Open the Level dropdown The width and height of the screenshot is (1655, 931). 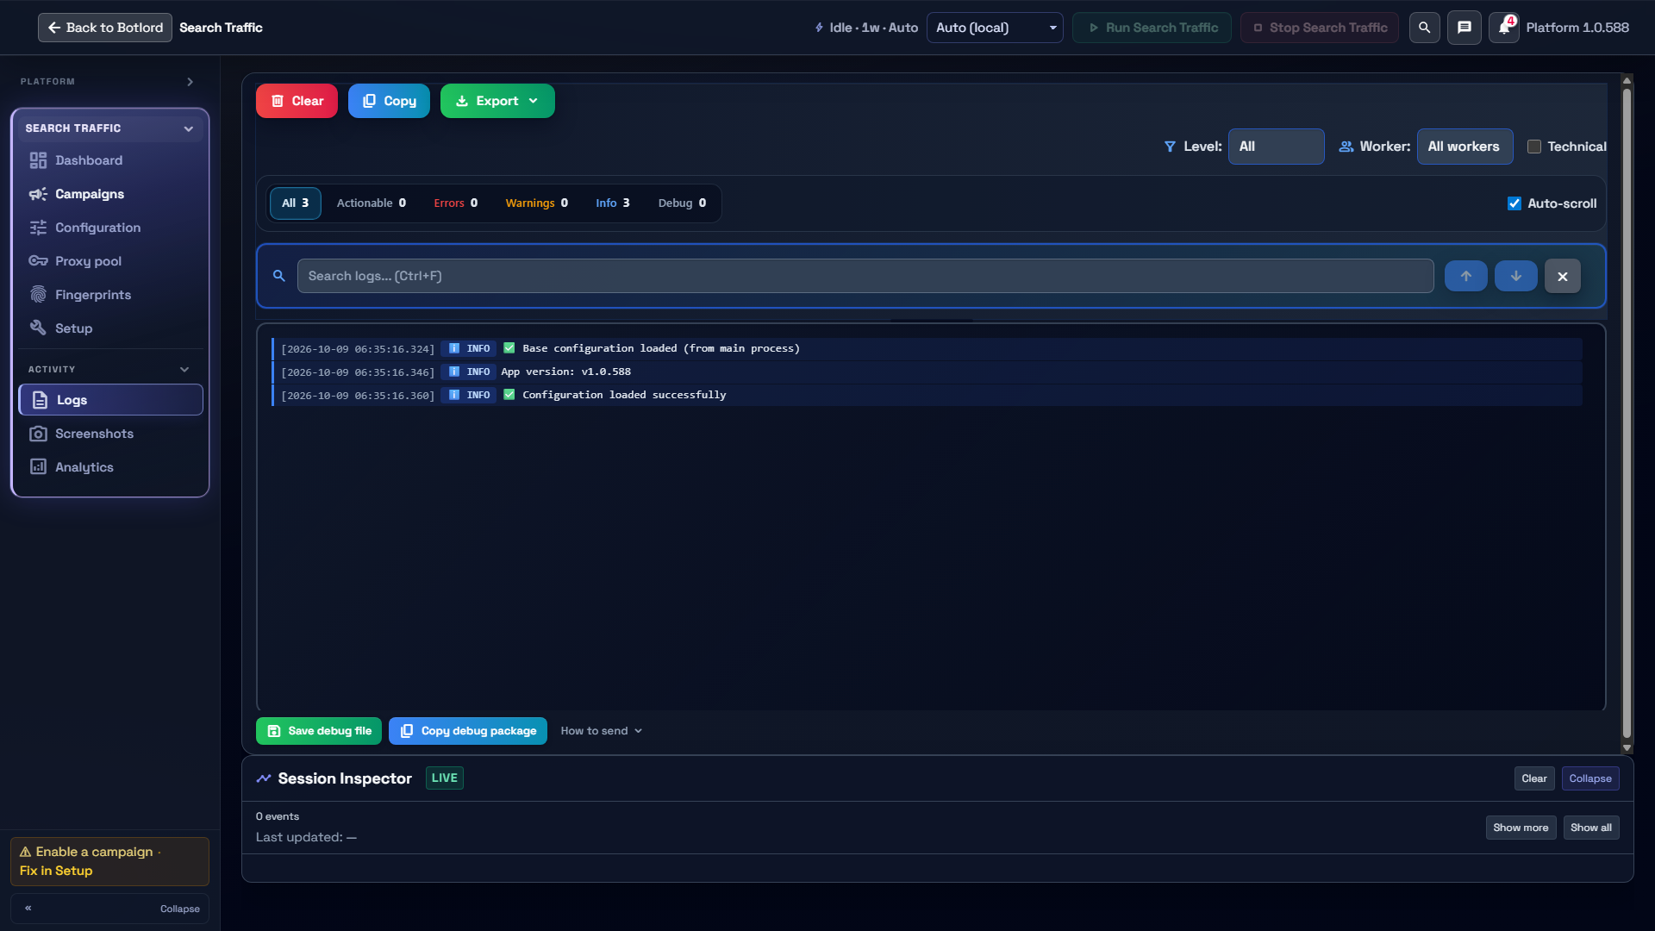tap(1276, 147)
